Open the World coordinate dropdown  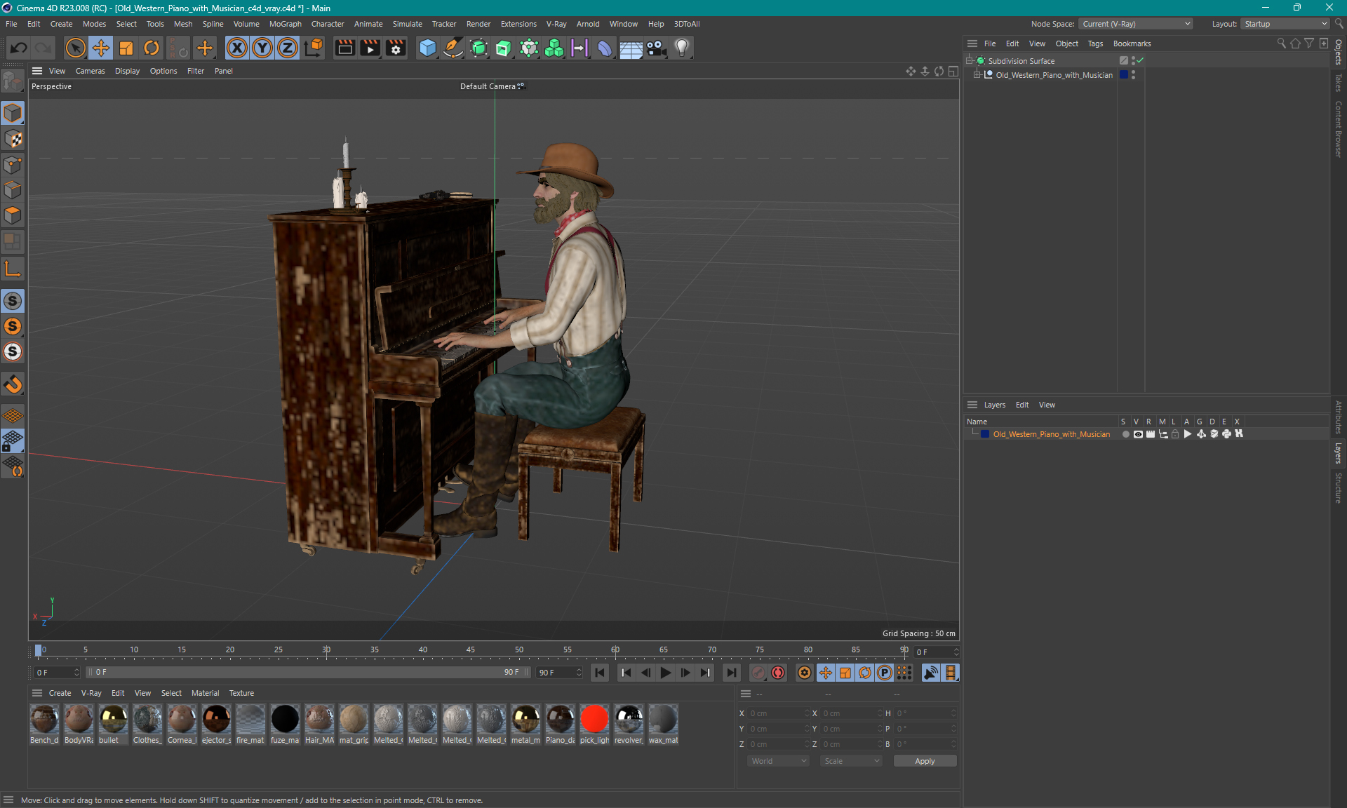click(x=778, y=761)
